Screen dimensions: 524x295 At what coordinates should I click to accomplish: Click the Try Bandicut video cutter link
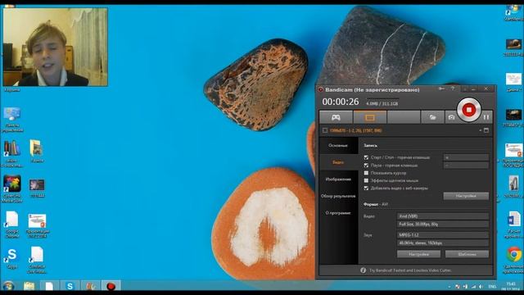pyautogui.click(x=410, y=270)
